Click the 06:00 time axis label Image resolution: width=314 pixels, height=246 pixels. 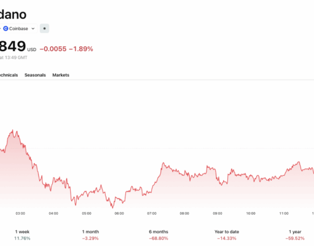119,213
